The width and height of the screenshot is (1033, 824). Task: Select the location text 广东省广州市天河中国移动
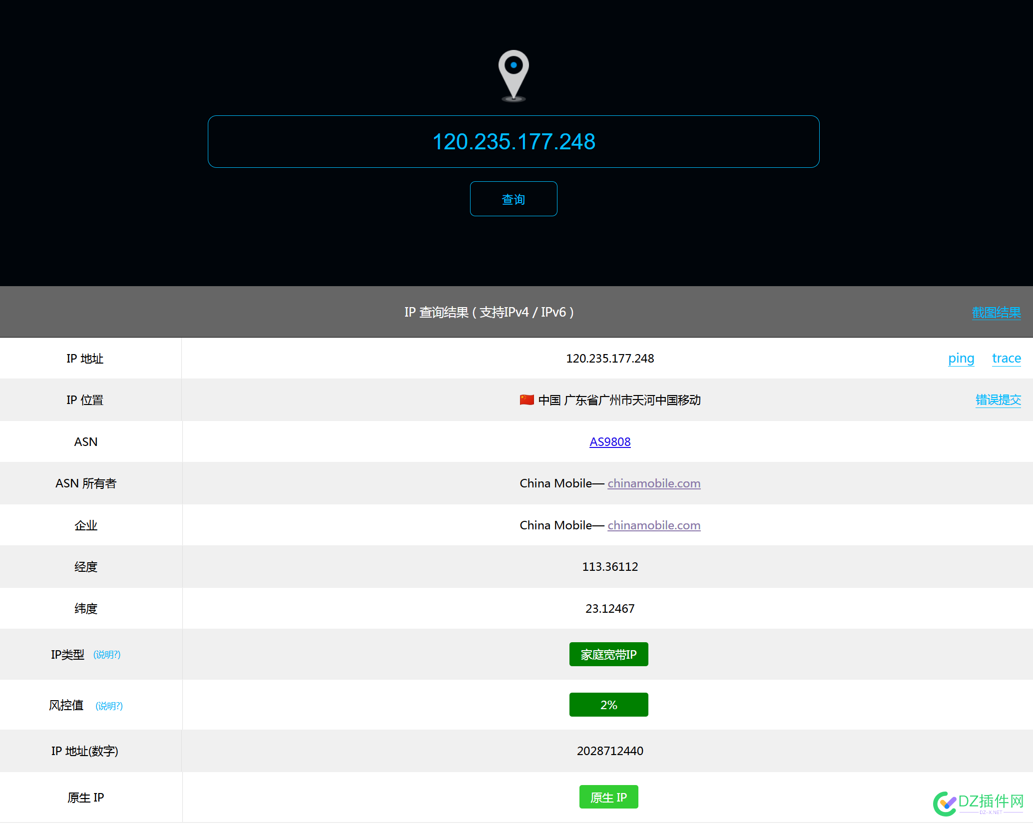pos(632,400)
